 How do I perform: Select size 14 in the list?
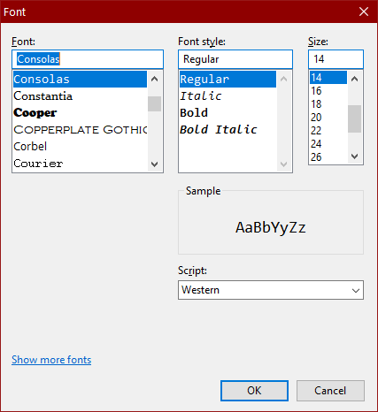pyautogui.click(x=328, y=78)
